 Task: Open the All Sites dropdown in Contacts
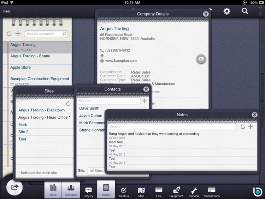(96, 171)
